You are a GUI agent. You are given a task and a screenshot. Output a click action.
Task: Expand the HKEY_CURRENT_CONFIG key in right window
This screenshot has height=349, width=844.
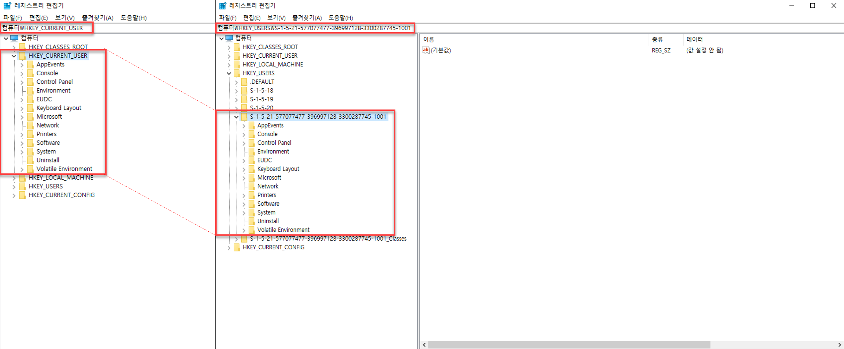(229, 247)
